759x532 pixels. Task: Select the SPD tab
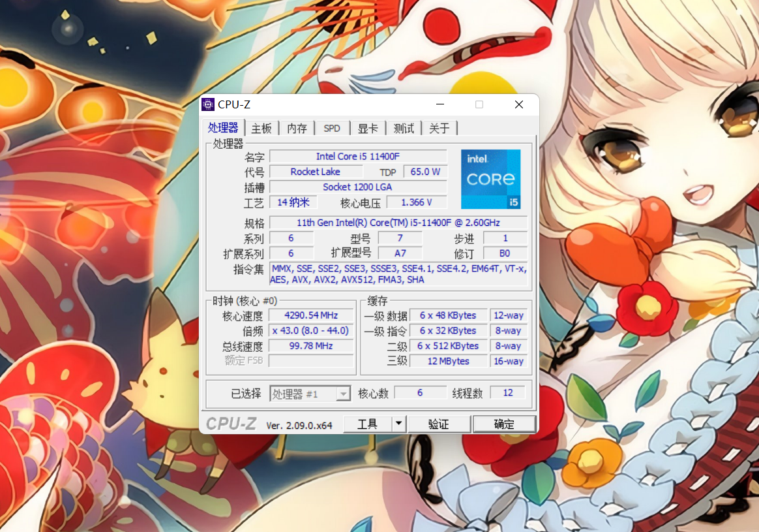[x=332, y=129]
